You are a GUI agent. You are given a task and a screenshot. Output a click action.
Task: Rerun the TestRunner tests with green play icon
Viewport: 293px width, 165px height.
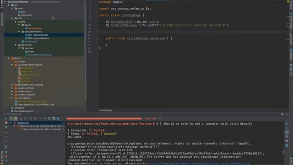point(6,119)
